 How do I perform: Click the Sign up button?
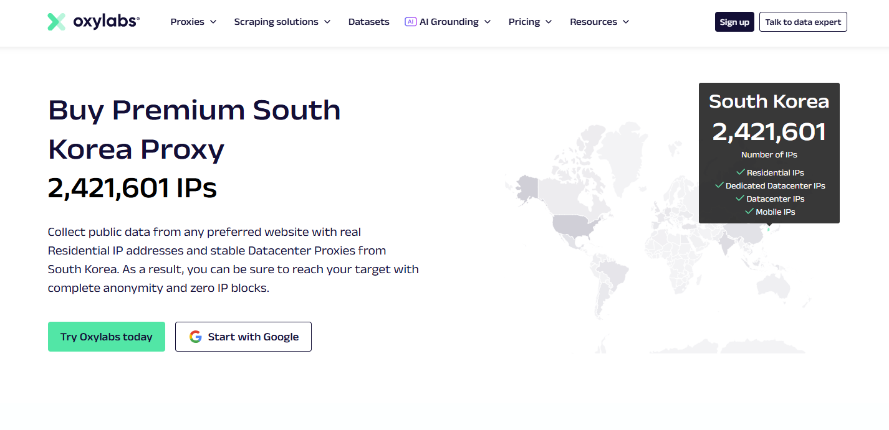click(734, 22)
